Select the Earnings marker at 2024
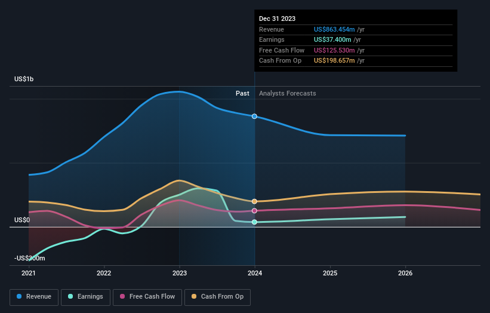Screen dimensions: 490x313 [254, 222]
